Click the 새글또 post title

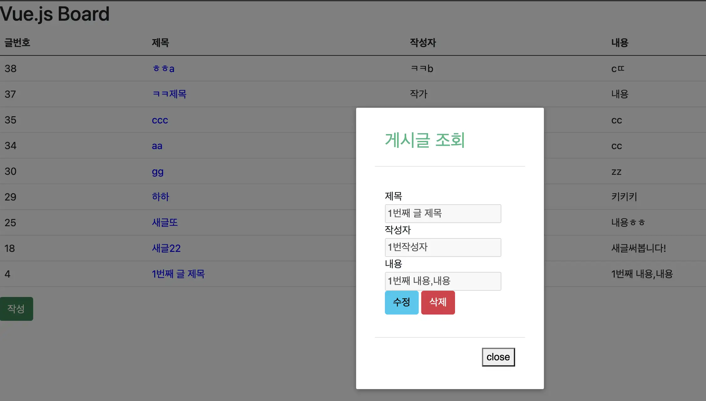coord(165,222)
